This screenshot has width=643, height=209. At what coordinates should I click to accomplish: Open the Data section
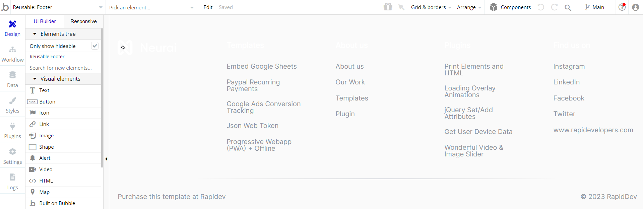12,79
